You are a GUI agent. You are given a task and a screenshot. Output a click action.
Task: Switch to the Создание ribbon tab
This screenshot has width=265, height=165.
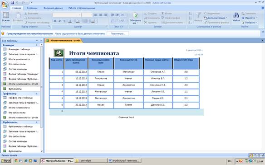[32, 8]
